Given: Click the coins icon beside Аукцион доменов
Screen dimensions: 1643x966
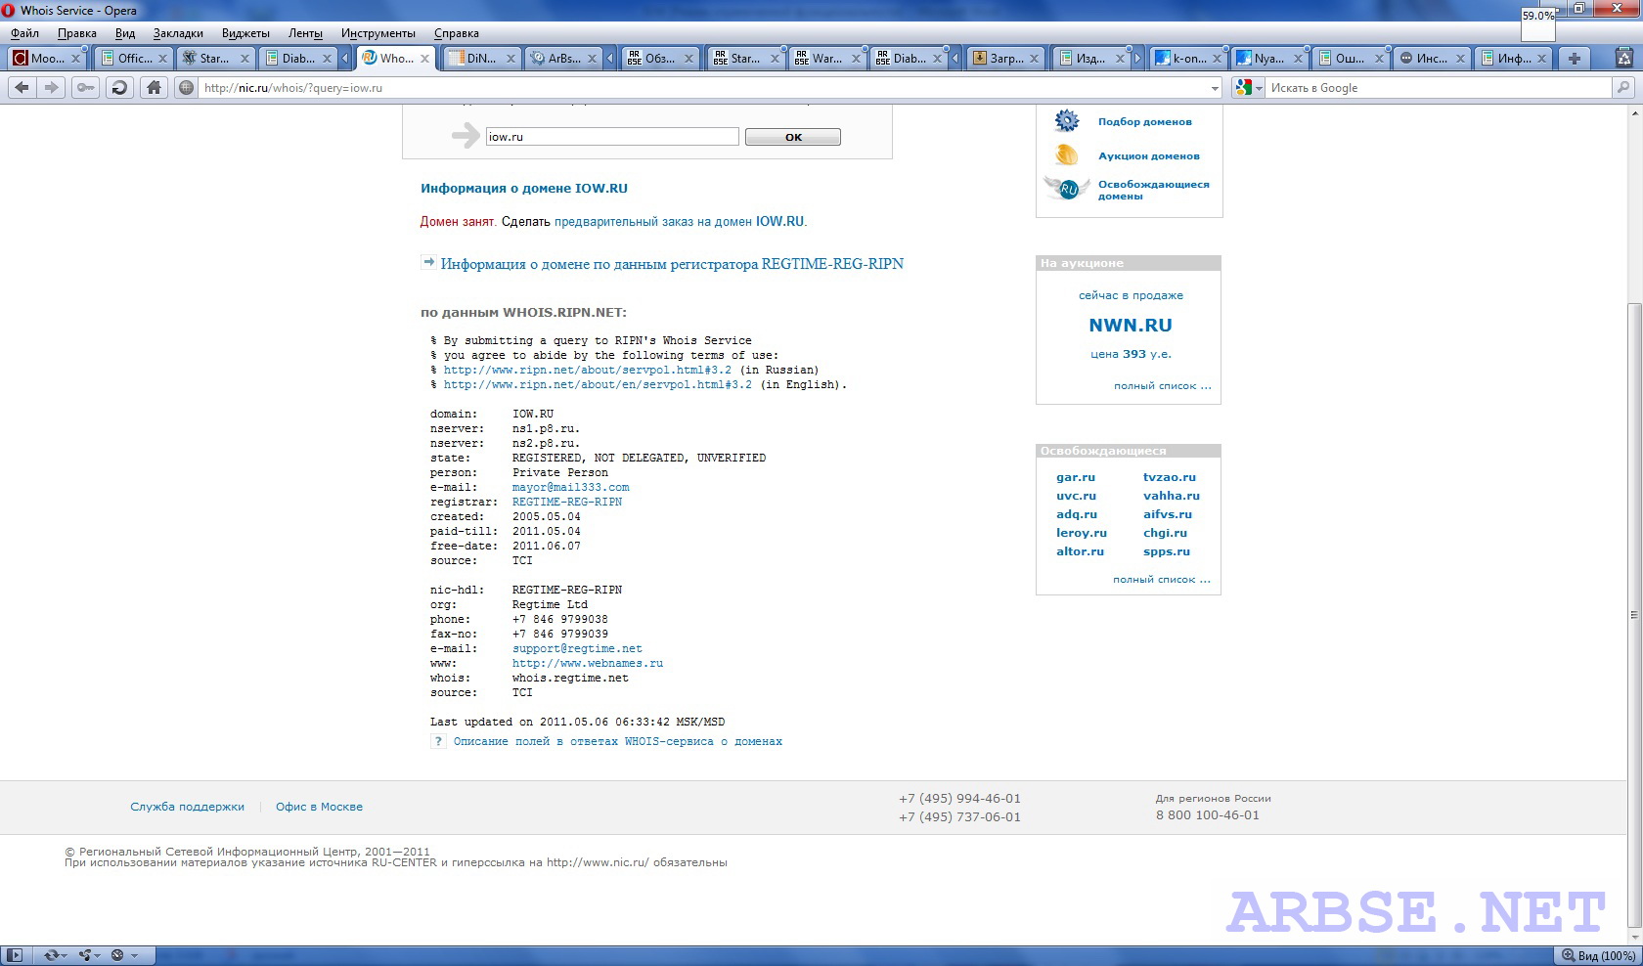Looking at the screenshot, I should pyautogui.click(x=1066, y=154).
